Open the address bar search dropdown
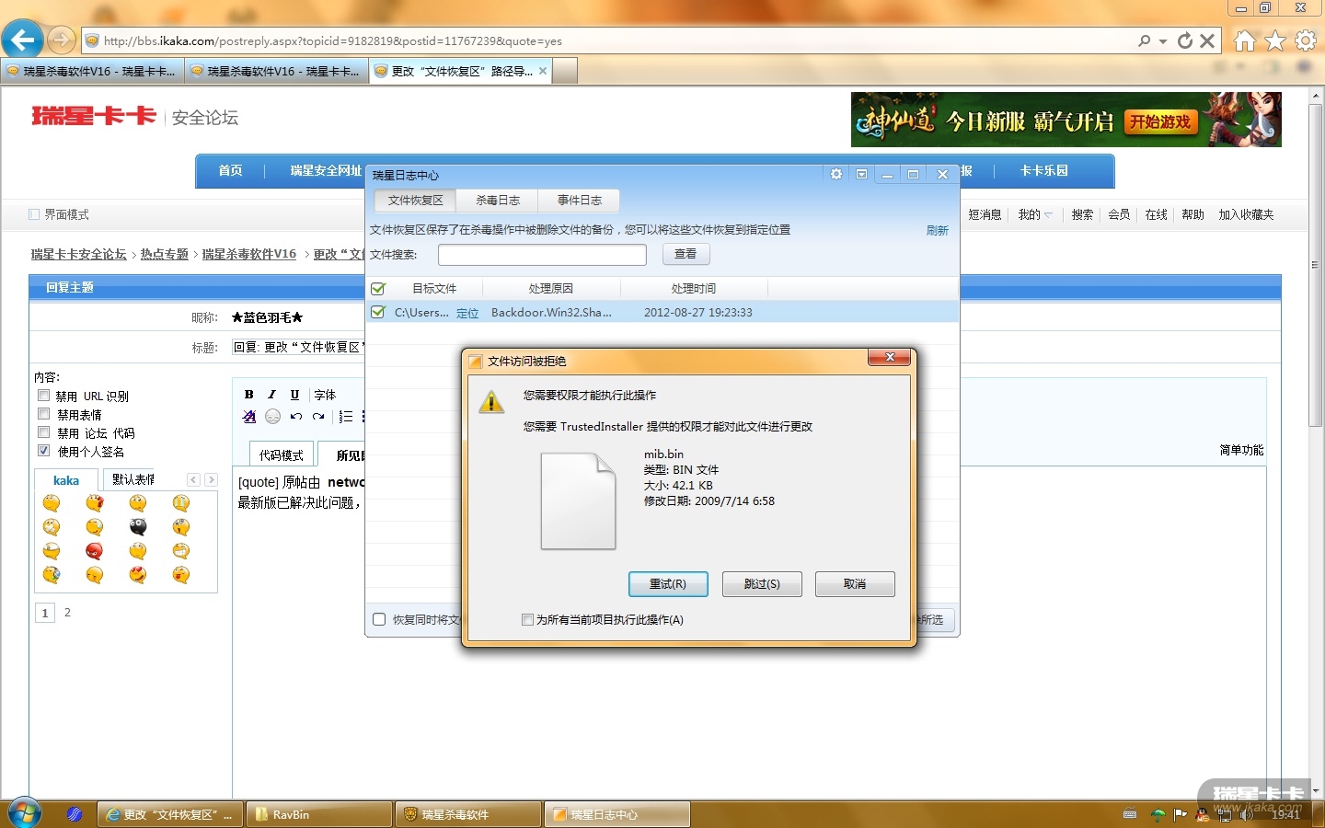This screenshot has height=828, width=1325. point(1163,41)
